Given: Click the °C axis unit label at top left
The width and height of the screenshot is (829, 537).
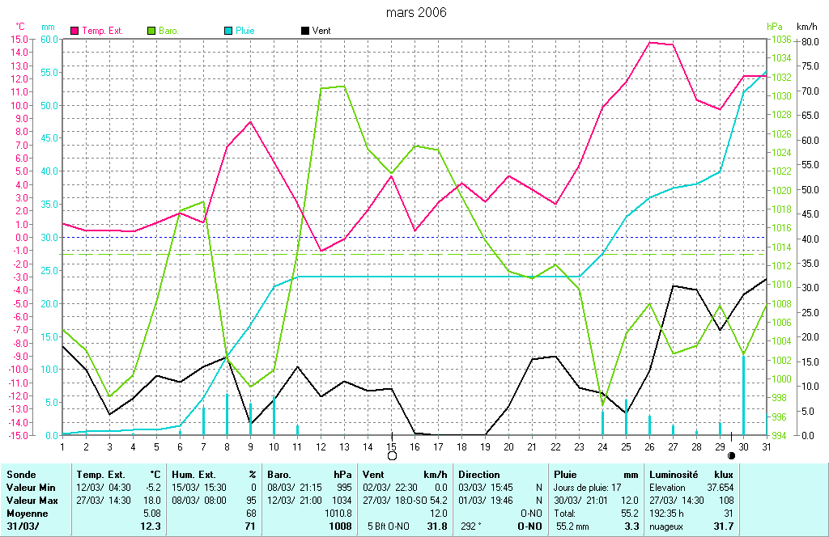Looking at the screenshot, I should pyautogui.click(x=20, y=27).
